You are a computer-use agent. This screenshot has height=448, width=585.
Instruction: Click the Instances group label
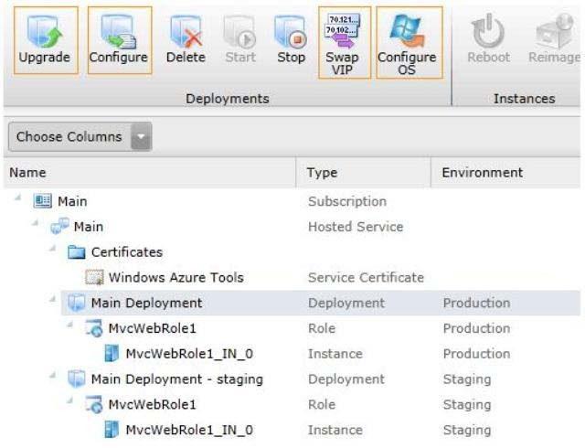tap(524, 99)
